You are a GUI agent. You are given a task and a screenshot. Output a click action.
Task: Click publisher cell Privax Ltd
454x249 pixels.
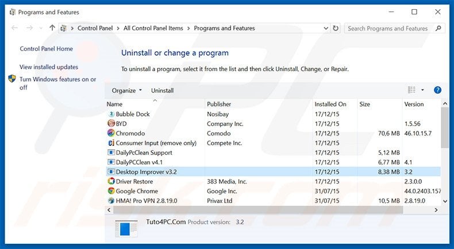click(220, 200)
